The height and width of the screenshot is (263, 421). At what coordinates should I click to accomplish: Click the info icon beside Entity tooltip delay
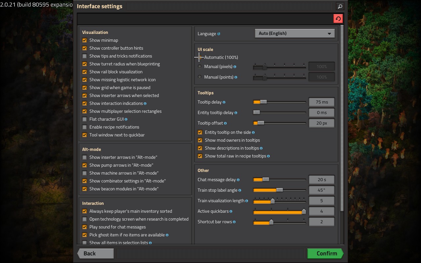pos(236,113)
